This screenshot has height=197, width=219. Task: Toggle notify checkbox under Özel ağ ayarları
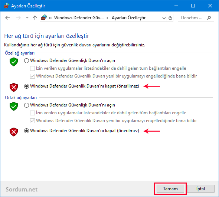32,76
